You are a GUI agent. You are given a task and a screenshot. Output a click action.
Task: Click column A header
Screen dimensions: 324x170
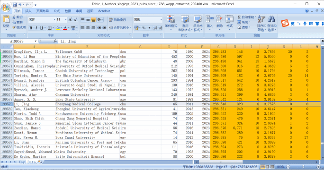click(x=34, y=47)
